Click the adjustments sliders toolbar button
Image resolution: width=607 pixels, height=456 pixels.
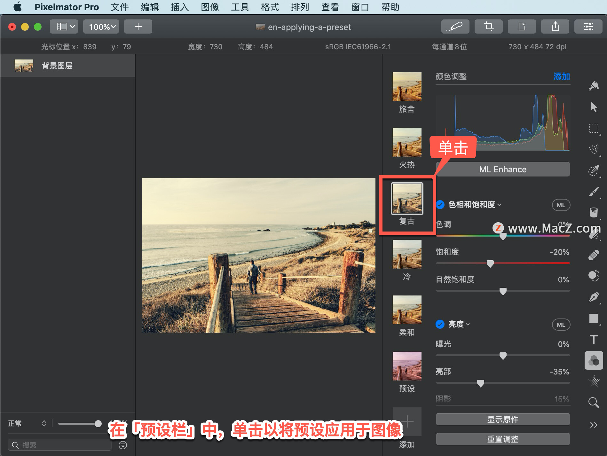click(x=588, y=27)
